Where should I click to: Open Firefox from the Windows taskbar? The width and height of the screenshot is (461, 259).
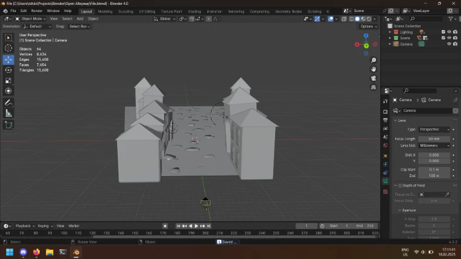pyautogui.click(x=36, y=252)
